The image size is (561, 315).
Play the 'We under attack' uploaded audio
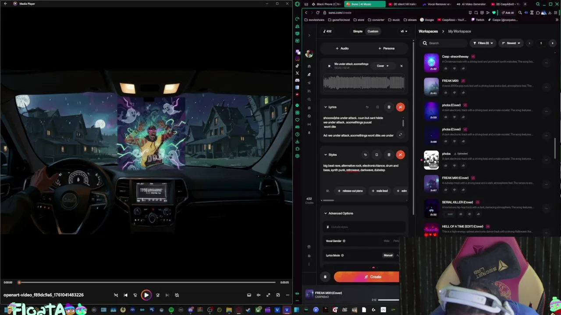(x=329, y=66)
